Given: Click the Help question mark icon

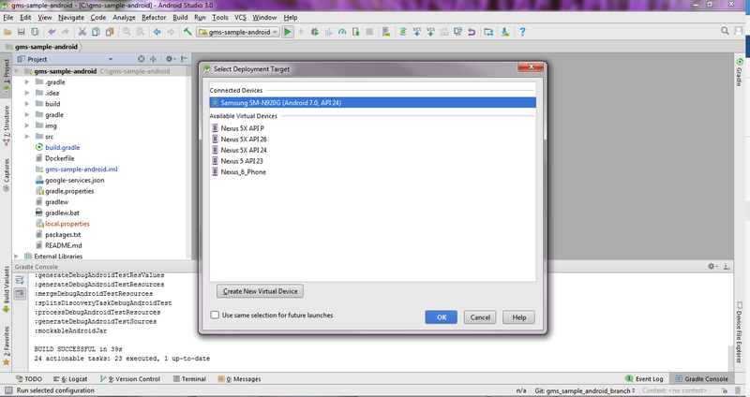Looking at the screenshot, I should click(x=522, y=32).
